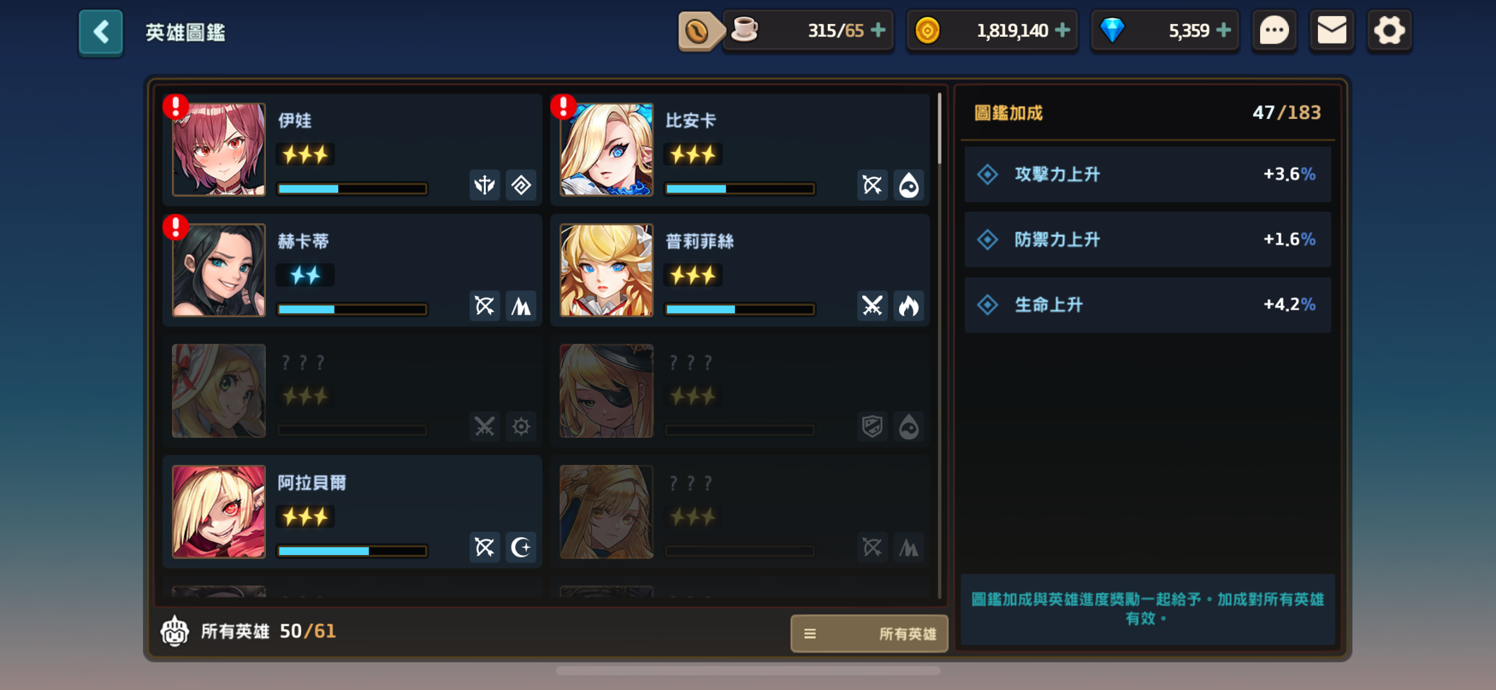Click the moon element icon on 阿拉貝爾
The width and height of the screenshot is (1496, 690).
[x=521, y=547]
